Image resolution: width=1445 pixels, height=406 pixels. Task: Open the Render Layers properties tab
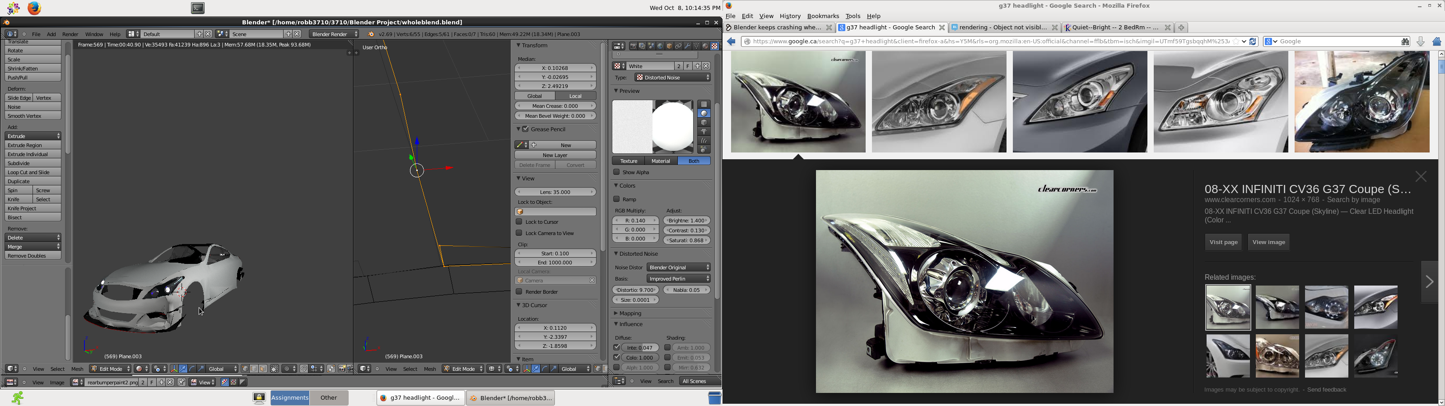click(x=643, y=46)
